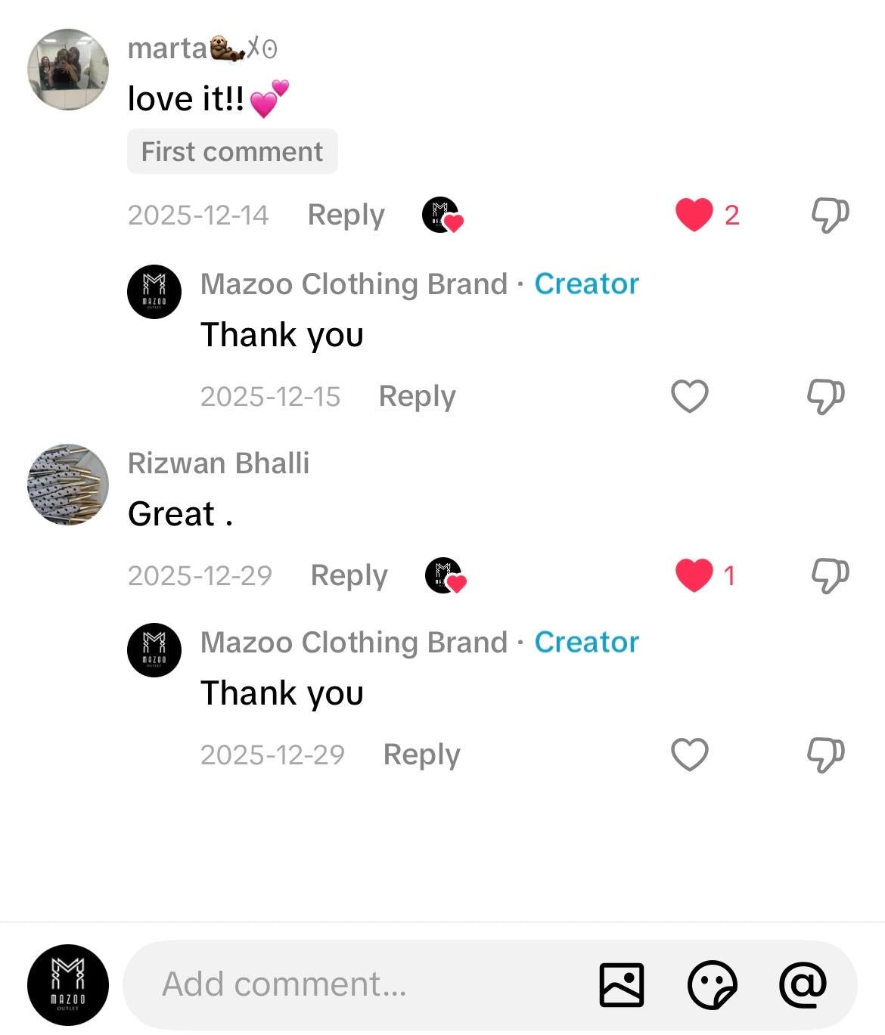Unlike marta's "love it!!" comment
Image resolution: width=885 pixels, height=1035 pixels.
[694, 215]
